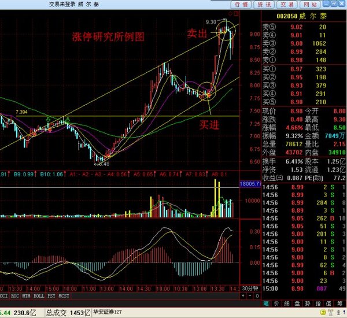Click the 买⑤ price 8.90
The width and height of the screenshot is (347, 318).
(296, 102)
